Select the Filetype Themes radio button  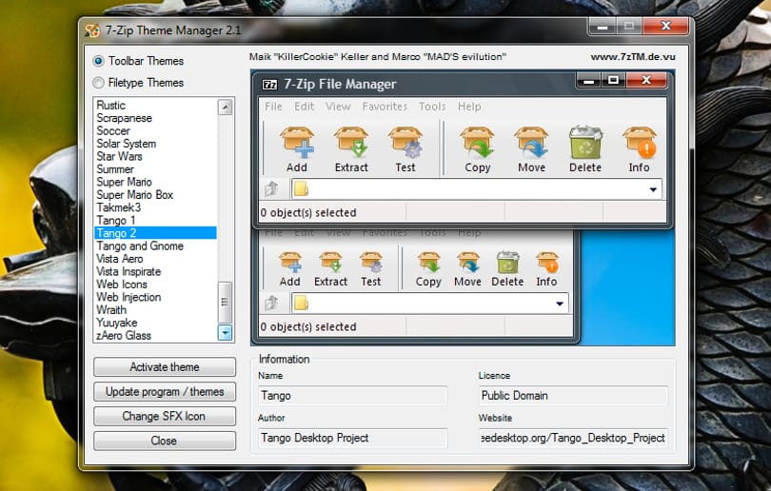click(98, 83)
